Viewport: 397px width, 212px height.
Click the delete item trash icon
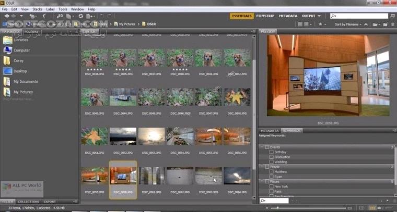pos(392,24)
